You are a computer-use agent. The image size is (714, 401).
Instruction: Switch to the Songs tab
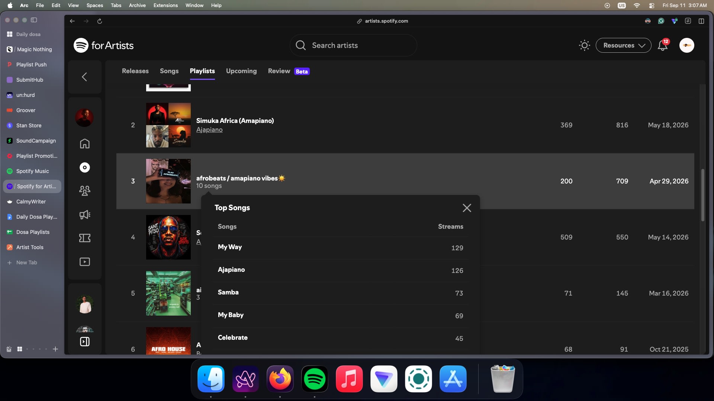point(169,71)
